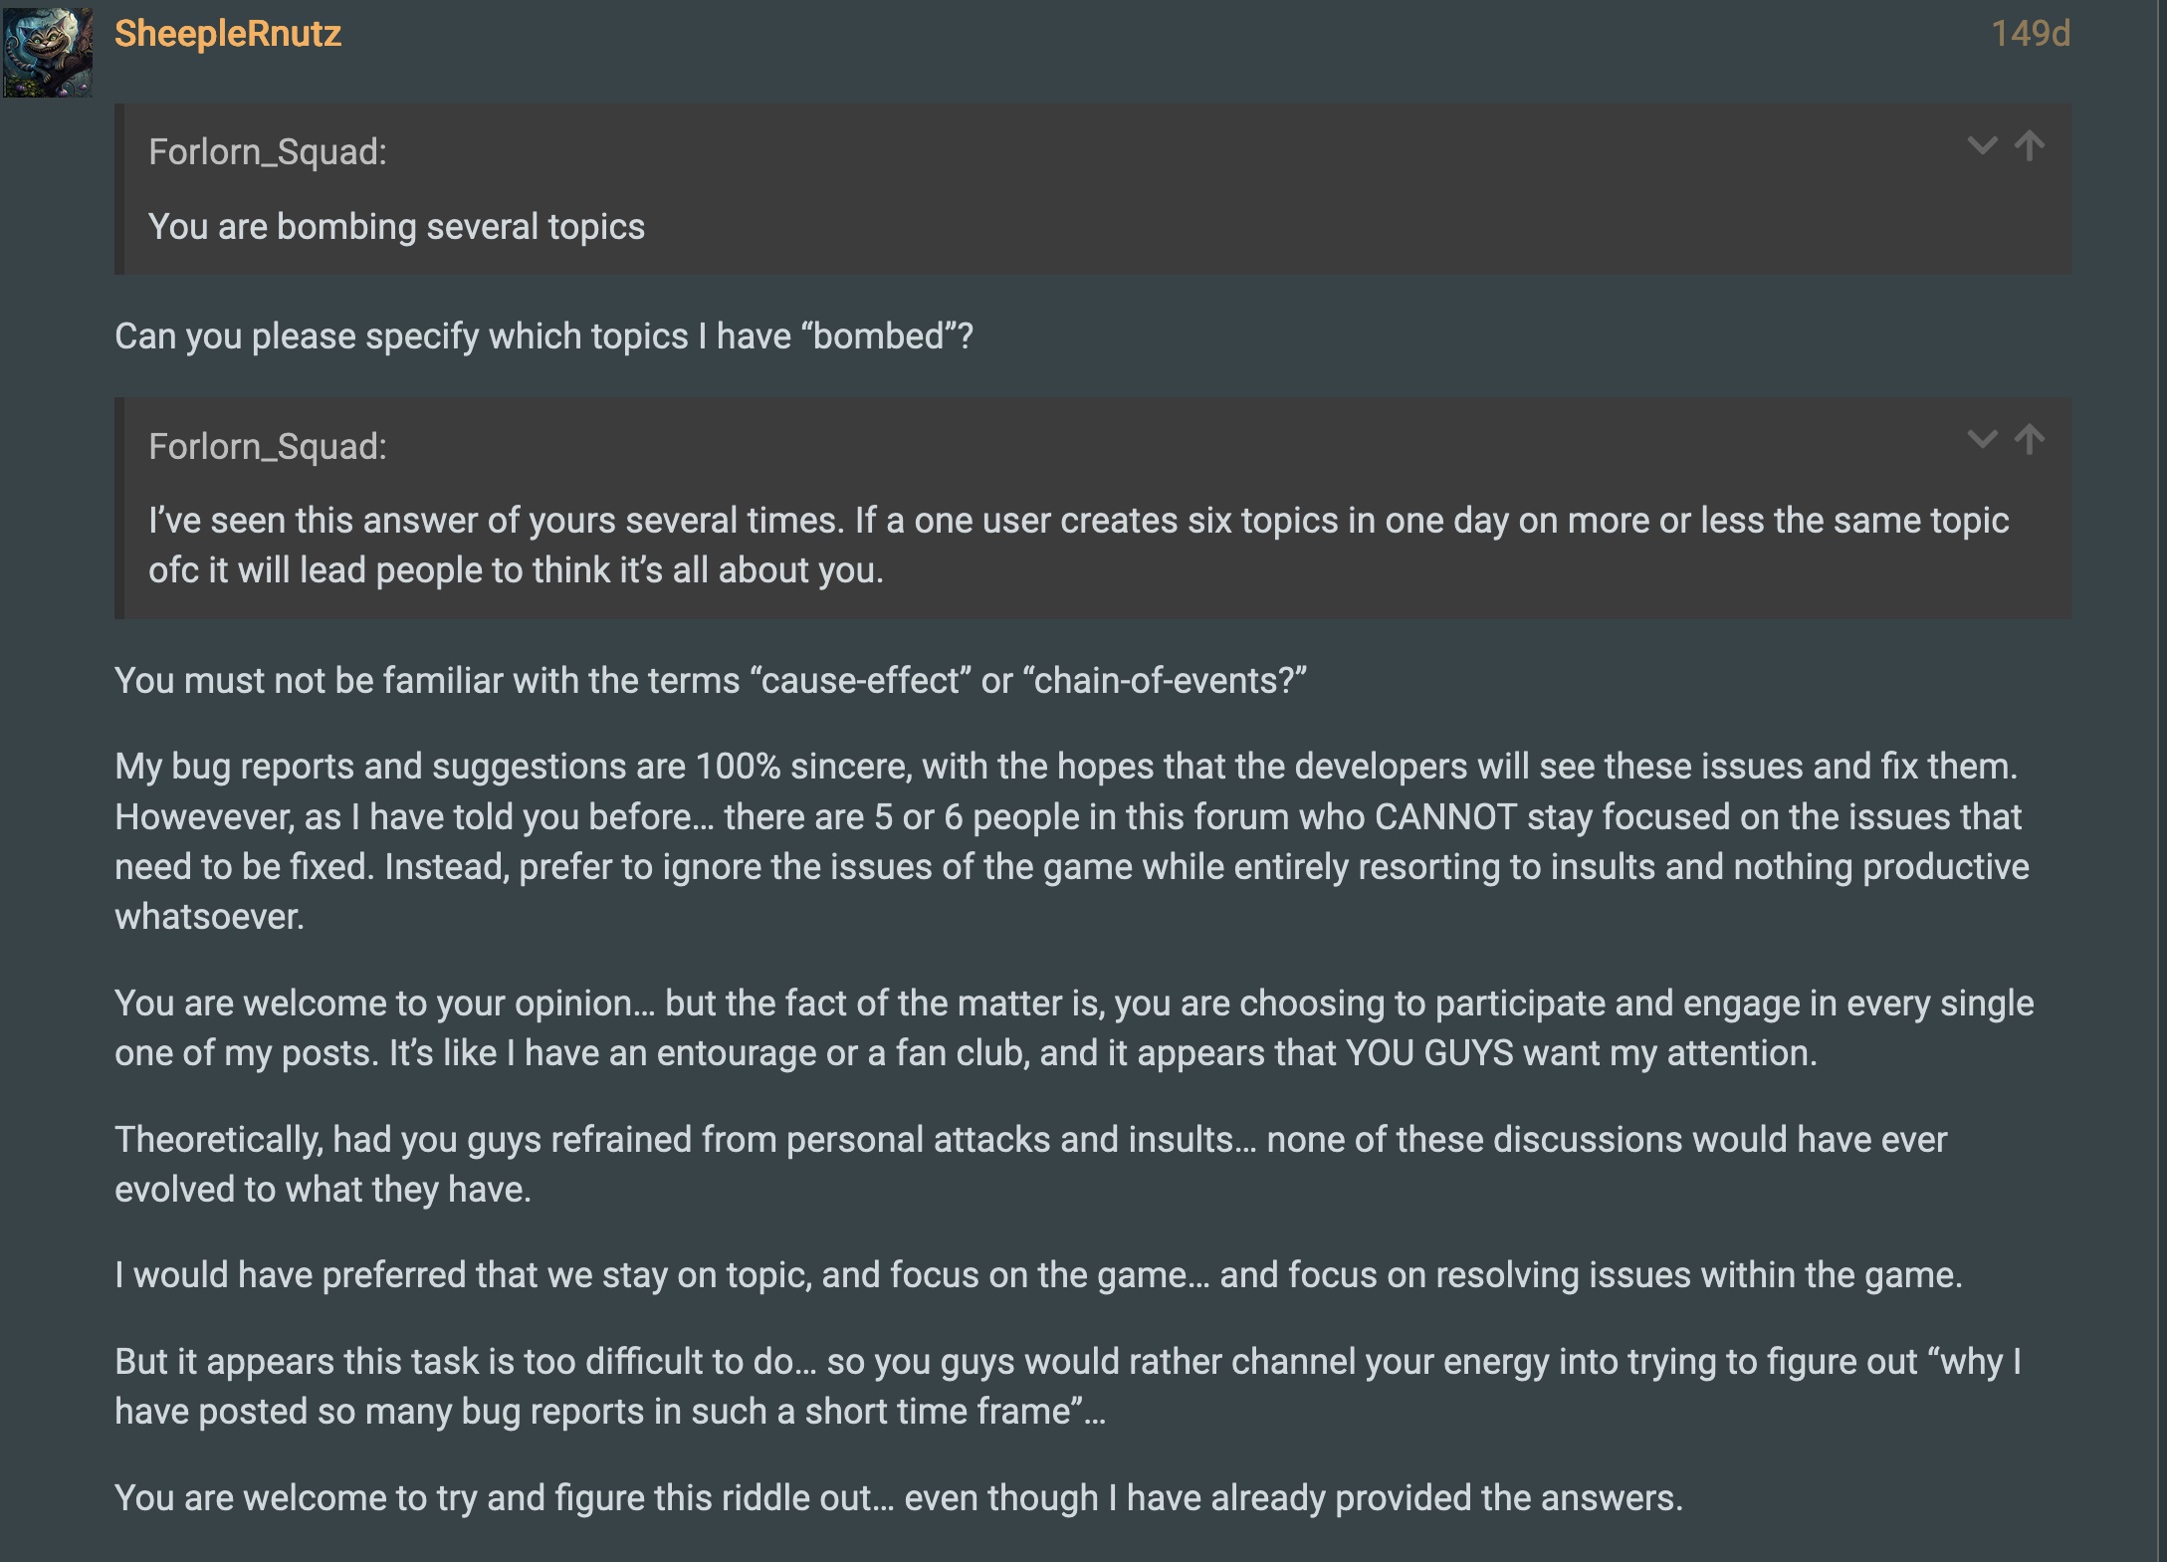The height and width of the screenshot is (1562, 2167).
Task: Click the line asking which topics were "bombed"
Action: click(543, 336)
